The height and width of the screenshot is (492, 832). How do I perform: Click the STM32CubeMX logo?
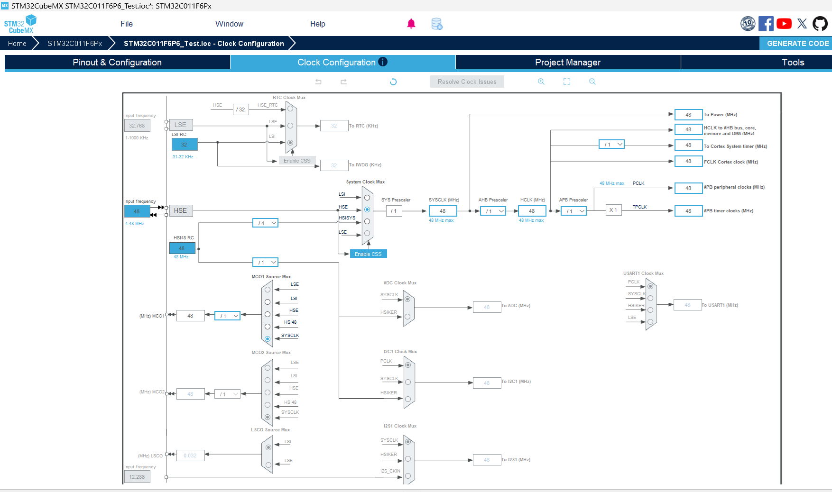click(x=20, y=24)
